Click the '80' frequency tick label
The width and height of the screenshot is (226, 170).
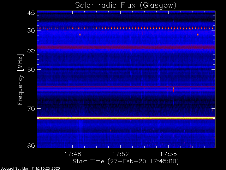31,146
